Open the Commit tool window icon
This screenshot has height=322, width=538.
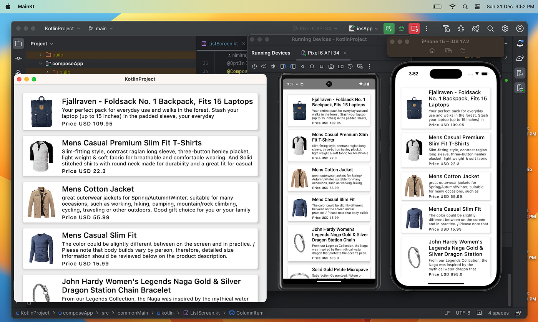tap(18, 58)
